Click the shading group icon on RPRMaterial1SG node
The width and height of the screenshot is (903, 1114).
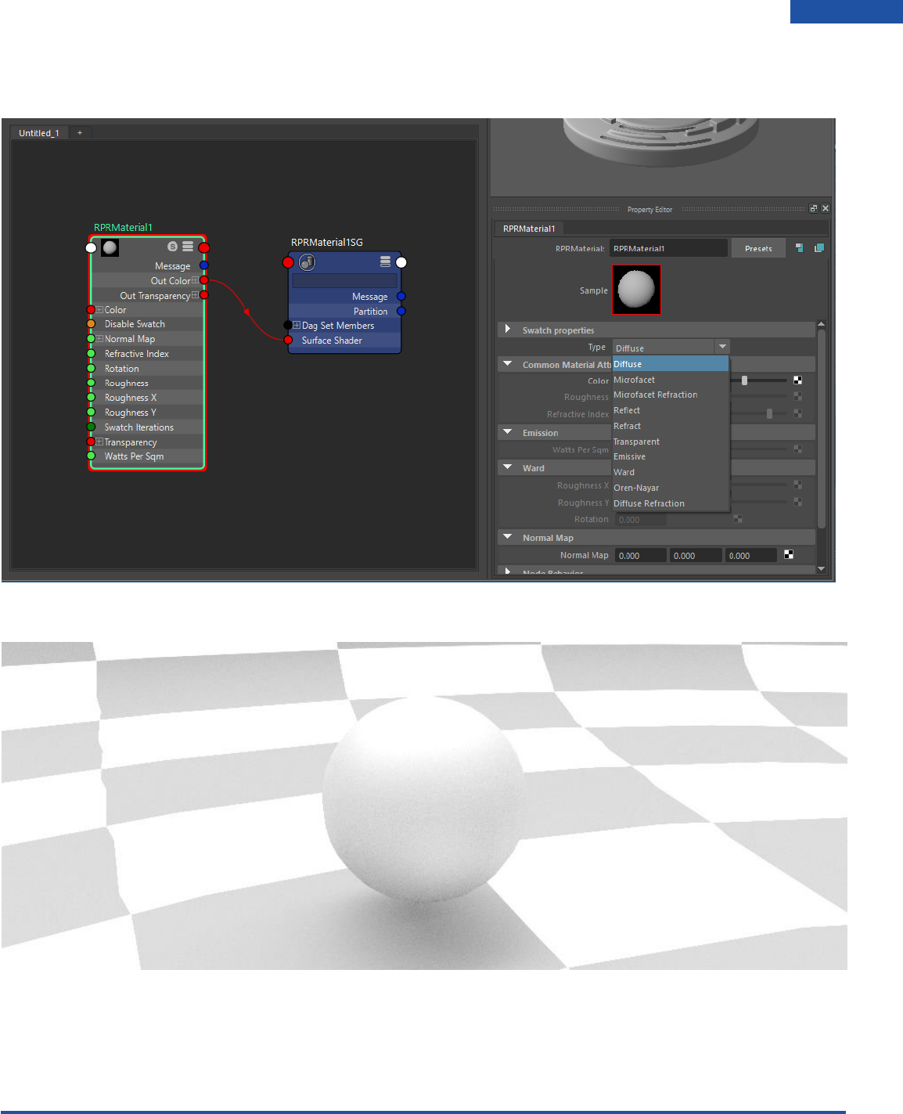pos(308,261)
